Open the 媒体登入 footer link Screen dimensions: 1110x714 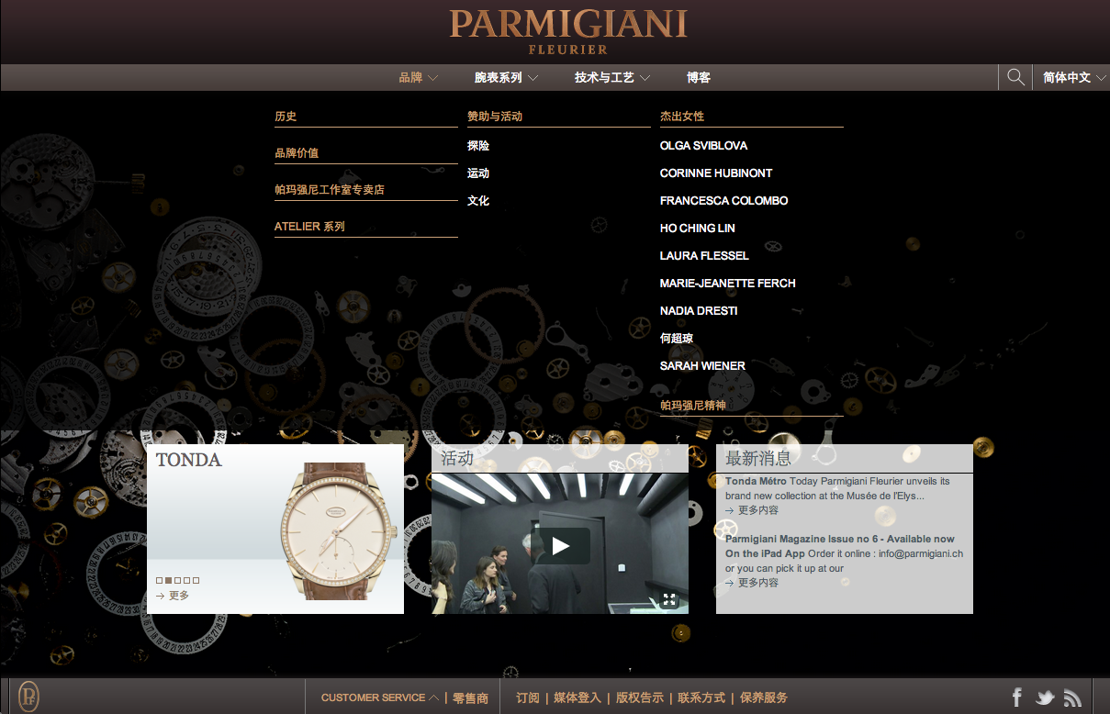[x=577, y=698]
